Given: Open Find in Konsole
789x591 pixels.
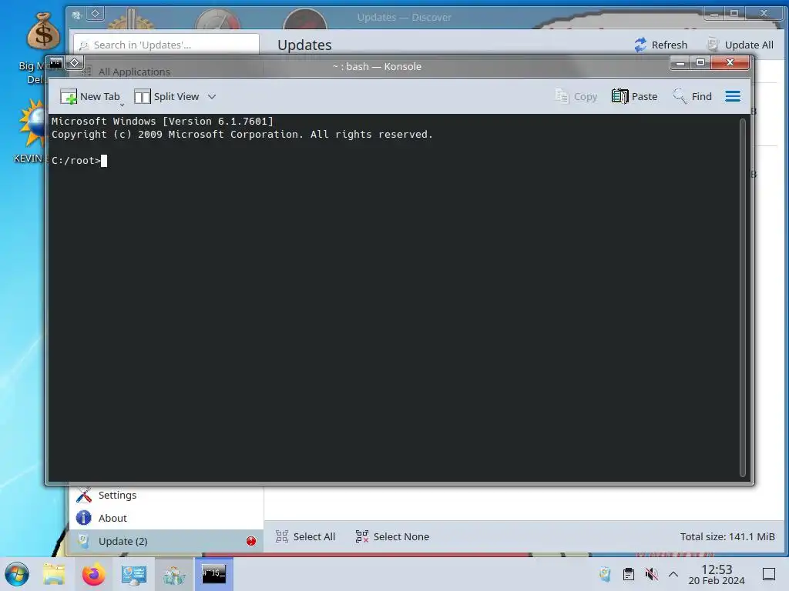Looking at the screenshot, I should point(693,96).
